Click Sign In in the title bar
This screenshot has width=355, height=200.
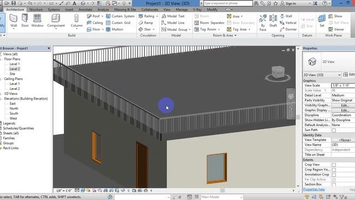click(288, 3)
